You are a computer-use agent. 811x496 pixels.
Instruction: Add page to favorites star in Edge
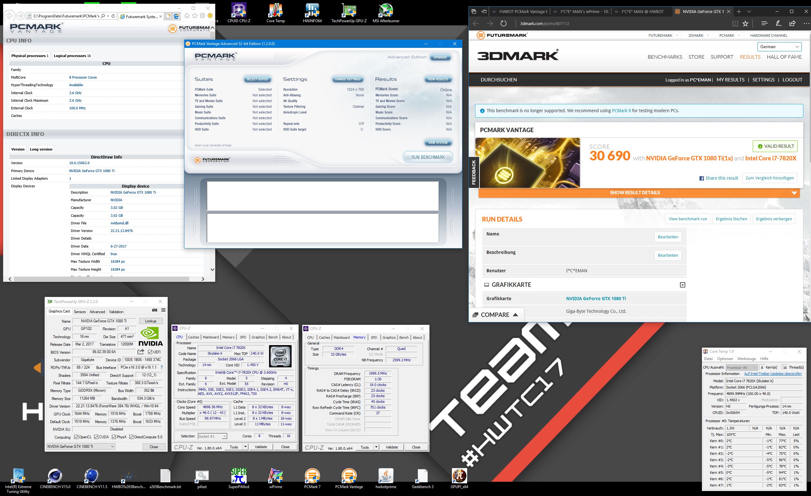[x=745, y=23]
